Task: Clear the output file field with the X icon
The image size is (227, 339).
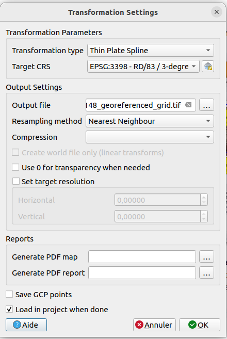Action: click(188, 105)
